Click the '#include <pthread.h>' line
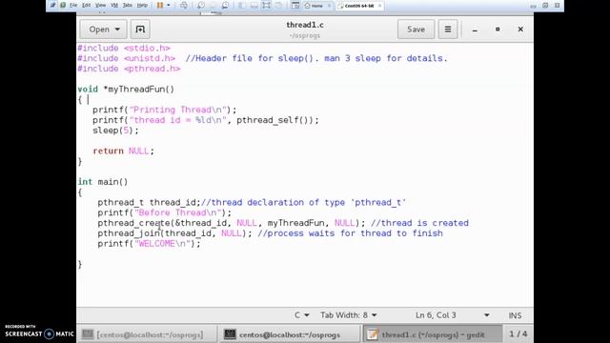 coord(129,69)
